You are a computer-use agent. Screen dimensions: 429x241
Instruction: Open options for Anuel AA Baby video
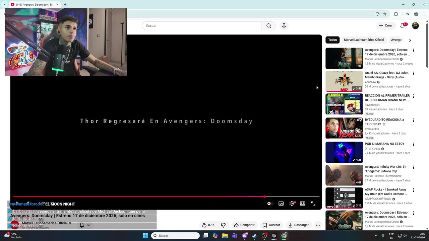(413, 73)
